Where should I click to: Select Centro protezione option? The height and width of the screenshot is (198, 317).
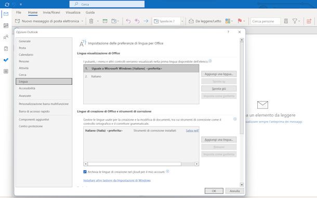pyautogui.click(x=44, y=126)
